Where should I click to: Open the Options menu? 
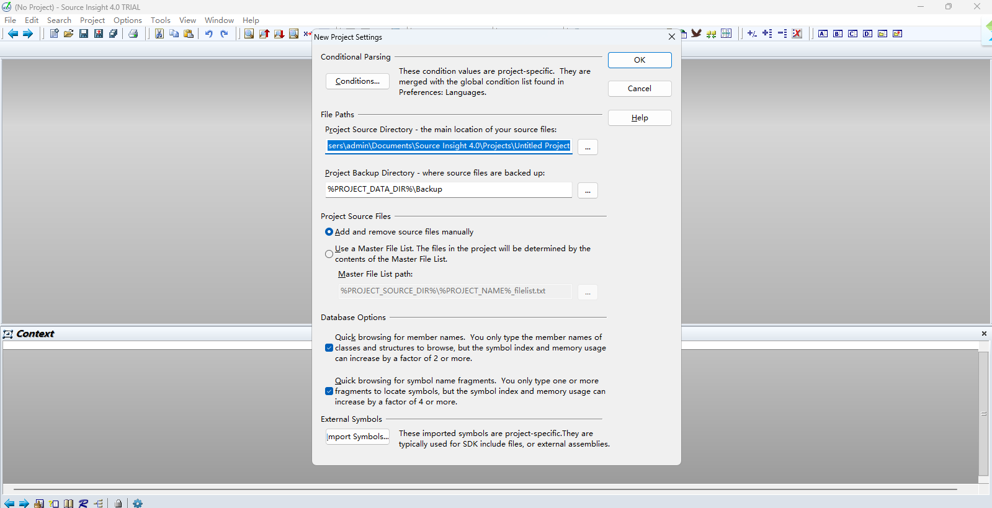pyautogui.click(x=127, y=20)
